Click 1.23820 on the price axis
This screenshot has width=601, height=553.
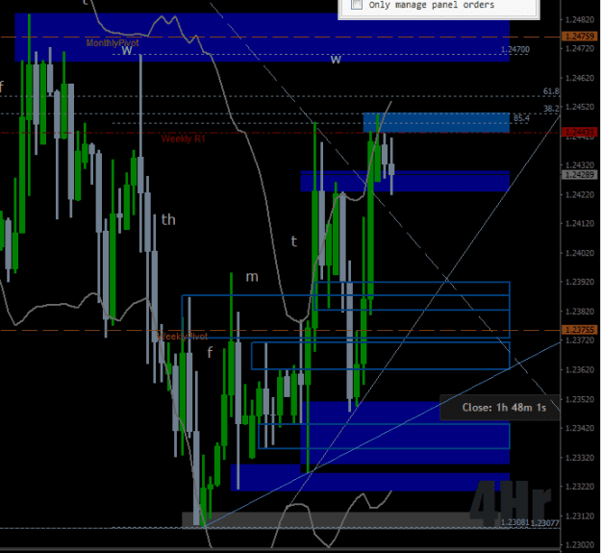click(580, 312)
